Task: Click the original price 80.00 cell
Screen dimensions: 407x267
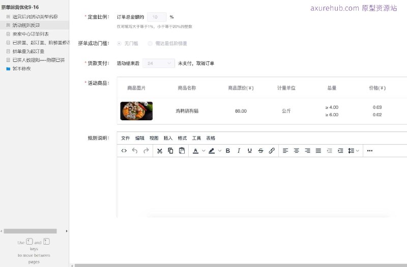Action: [241, 111]
